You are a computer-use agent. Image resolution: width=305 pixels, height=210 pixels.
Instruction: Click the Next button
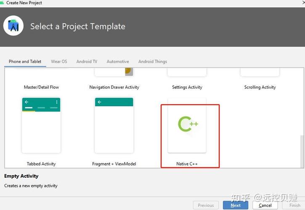tap(236, 205)
